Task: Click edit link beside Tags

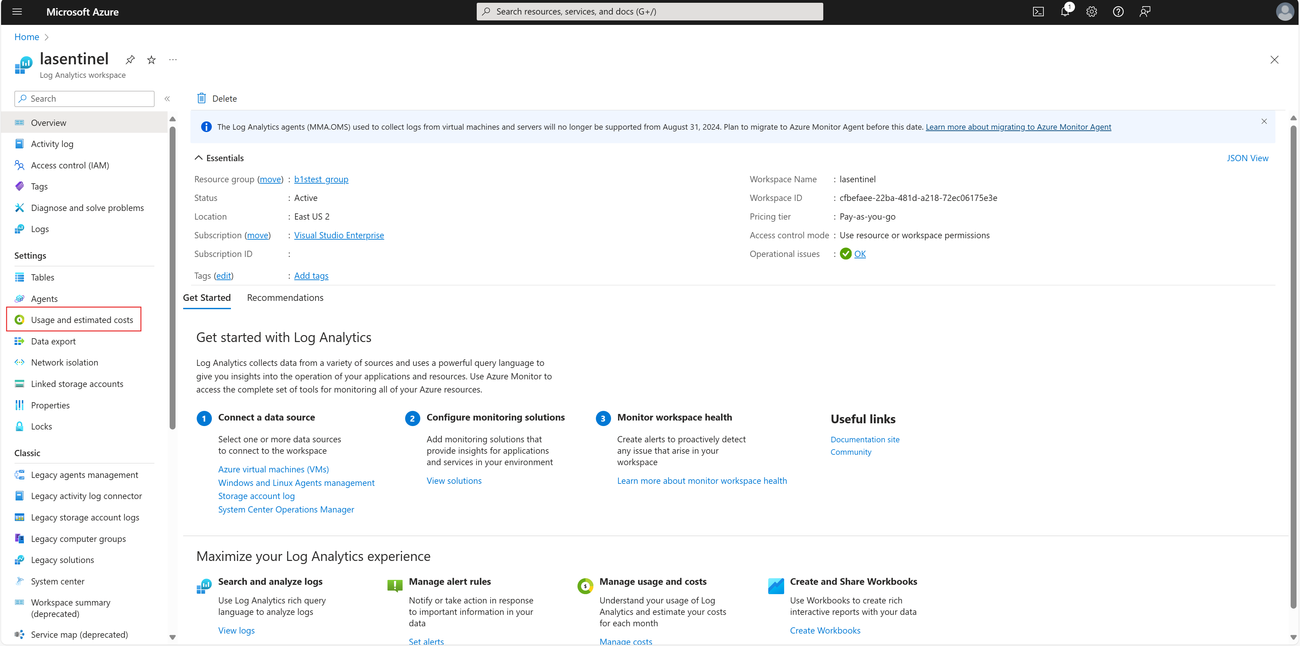Action: point(224,276)
